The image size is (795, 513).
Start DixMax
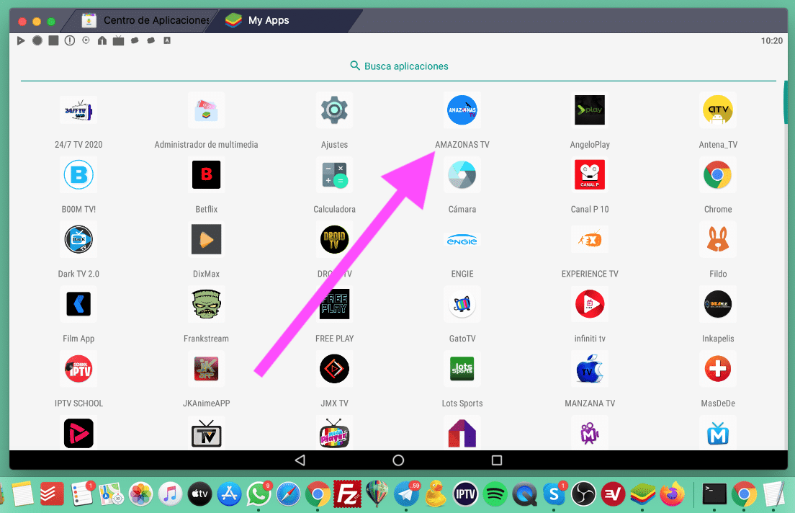pos(206,239)
